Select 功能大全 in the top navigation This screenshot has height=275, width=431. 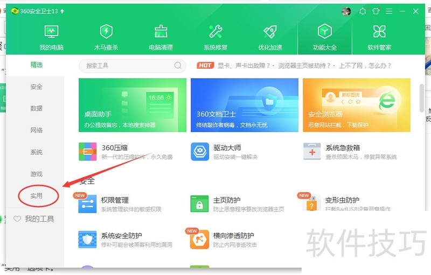pos(325,38)
